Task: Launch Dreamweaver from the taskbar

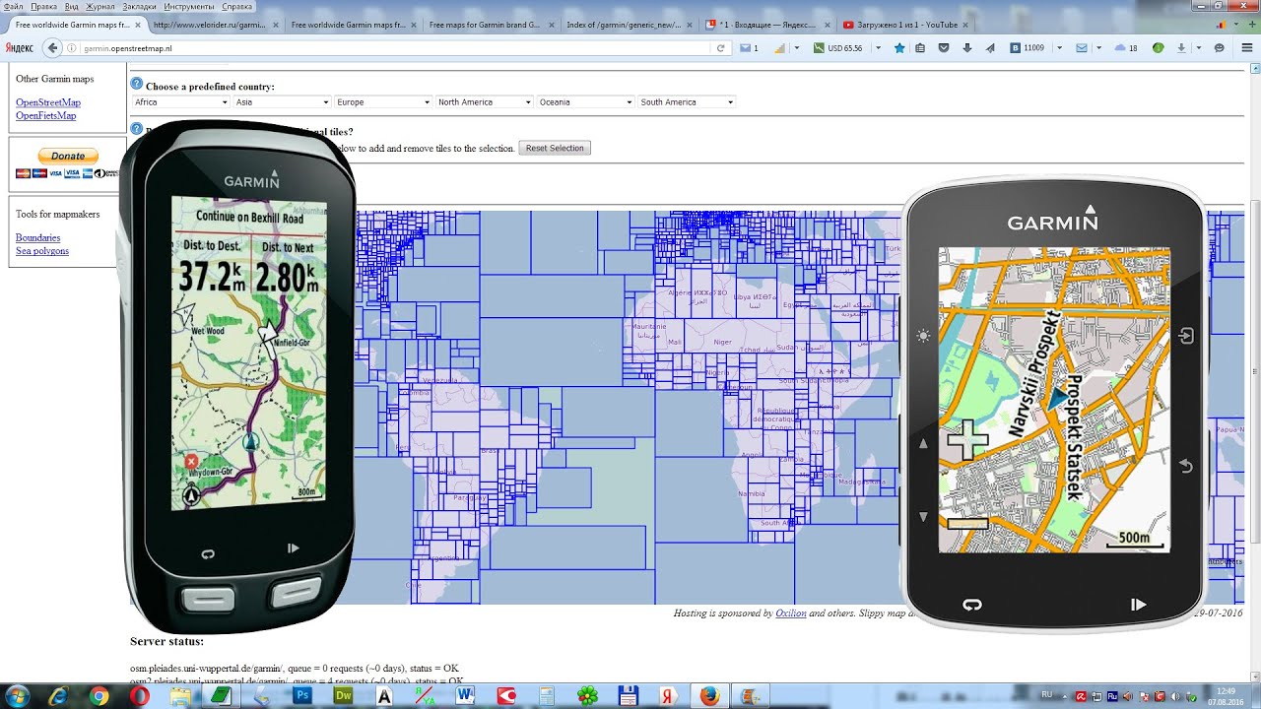Action: coord(344,696)
